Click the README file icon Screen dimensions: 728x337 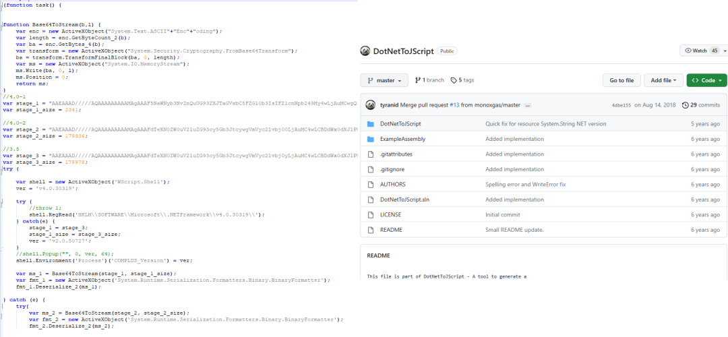tap(371, 230)
